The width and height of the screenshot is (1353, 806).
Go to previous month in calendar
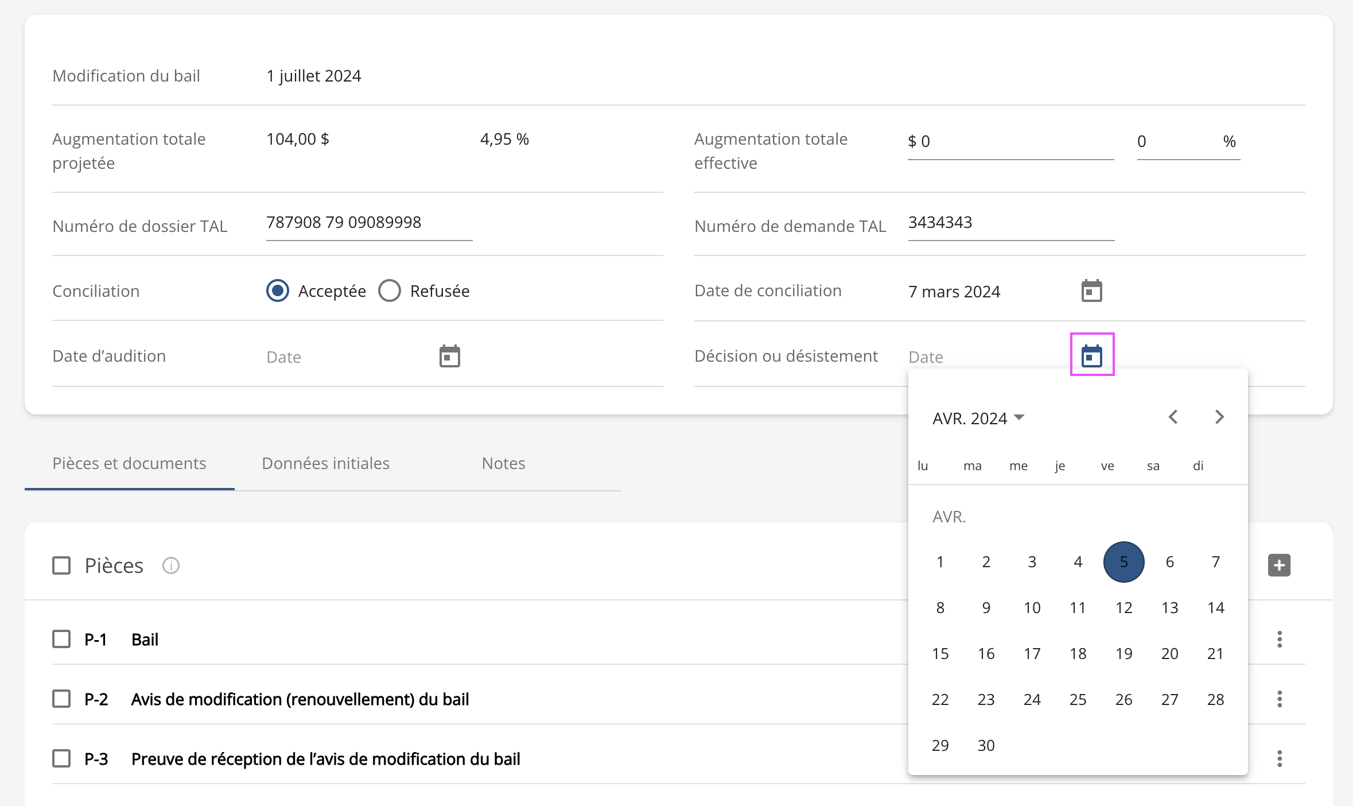pyautogui.click(x=1173, y=417)
